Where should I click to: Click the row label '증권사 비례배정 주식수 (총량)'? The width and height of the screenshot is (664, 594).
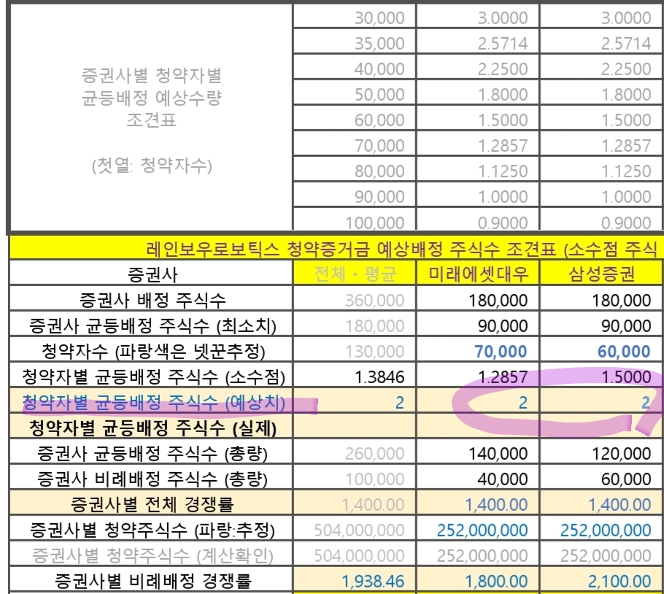pos(151,477)
